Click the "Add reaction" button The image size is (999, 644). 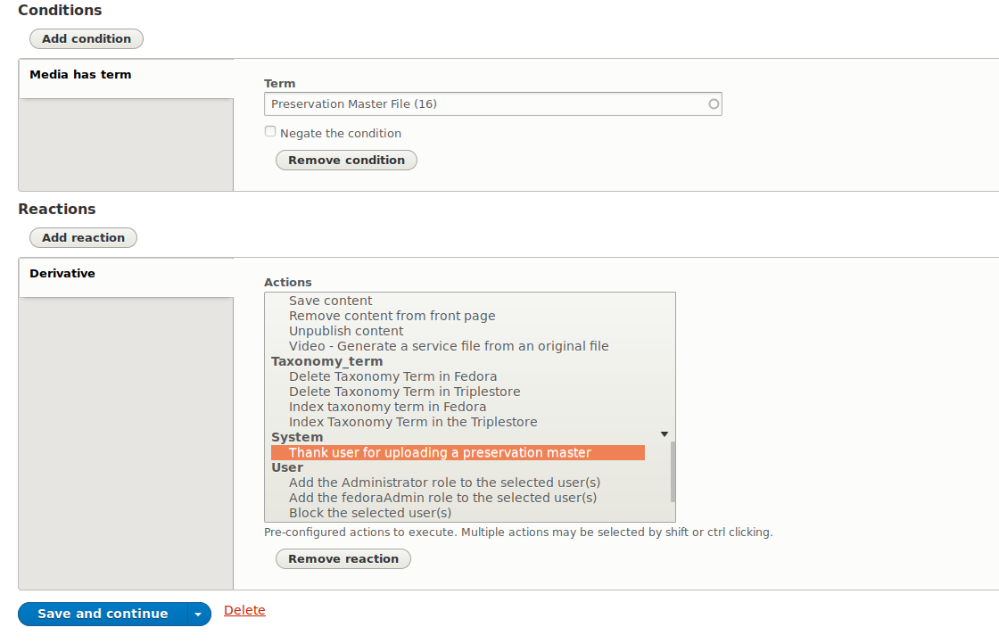click(x=83, y=237)
